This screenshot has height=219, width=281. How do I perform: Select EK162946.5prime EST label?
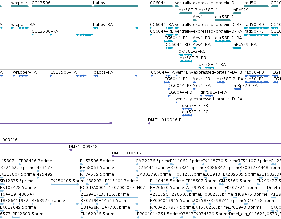(x=99, y=214)
